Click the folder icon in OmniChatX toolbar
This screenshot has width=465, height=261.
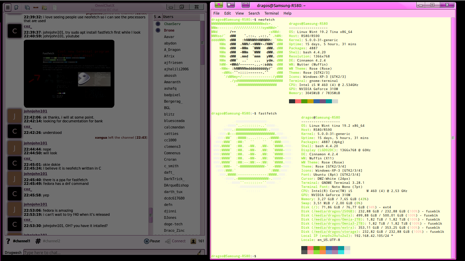(44, 7)
